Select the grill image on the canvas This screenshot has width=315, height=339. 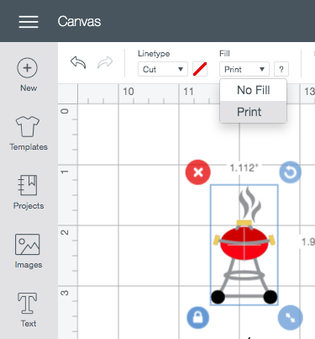point(244,245)
